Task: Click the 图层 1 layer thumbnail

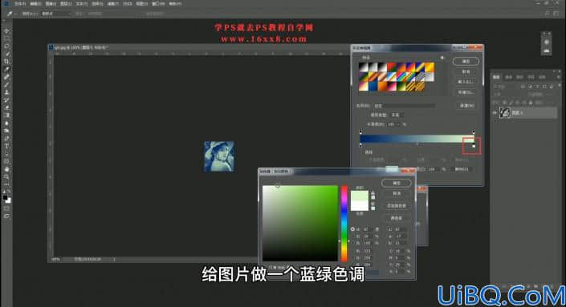Action: pyautogui.click(x=505, y=113)
